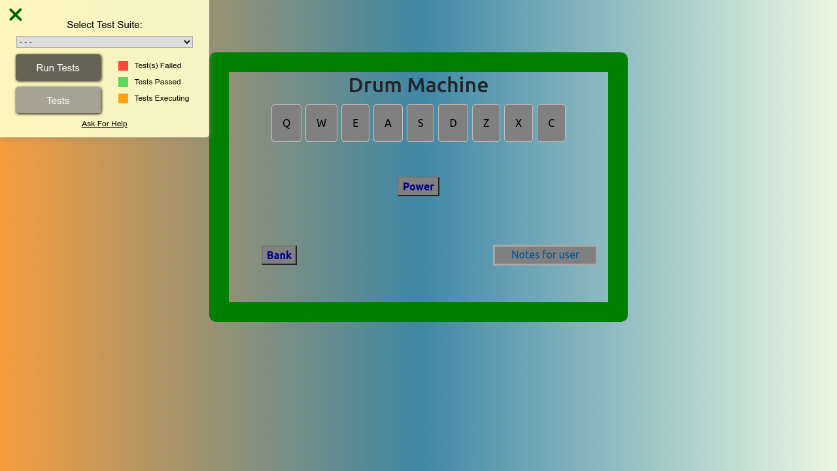Strike the Z drum pad
This screenshot has width=837, height=471.
click(x=486, y=123)
